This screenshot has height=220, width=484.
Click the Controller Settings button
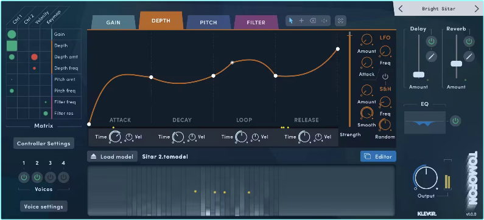43,143
